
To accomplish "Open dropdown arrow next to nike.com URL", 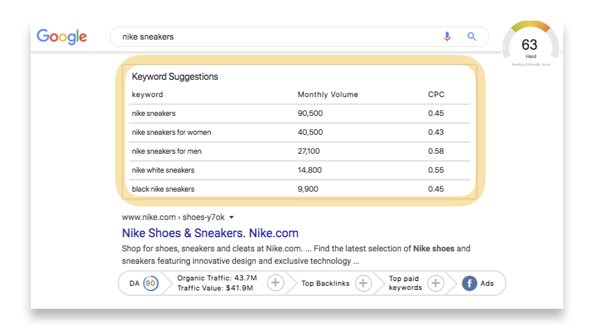I will tap(232, 217).
